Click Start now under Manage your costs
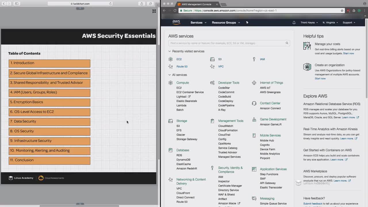368x207 pixels. pyautogui.click(x=348, y=53)
